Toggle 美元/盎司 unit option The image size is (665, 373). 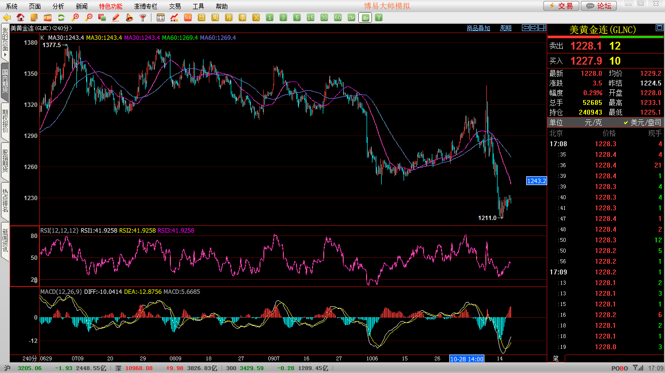(x=643, y=123)
